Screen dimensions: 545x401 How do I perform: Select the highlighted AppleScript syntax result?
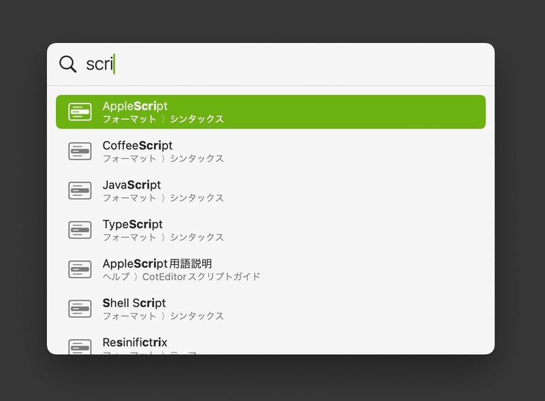(x=270, y=112)
